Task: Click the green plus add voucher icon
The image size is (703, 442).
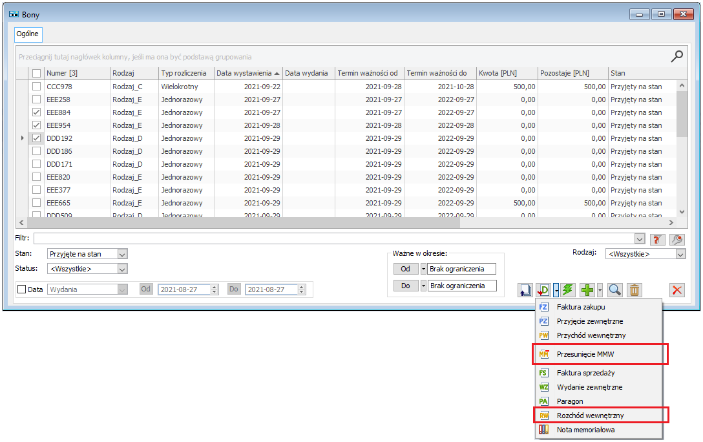Action: point(587,289)
